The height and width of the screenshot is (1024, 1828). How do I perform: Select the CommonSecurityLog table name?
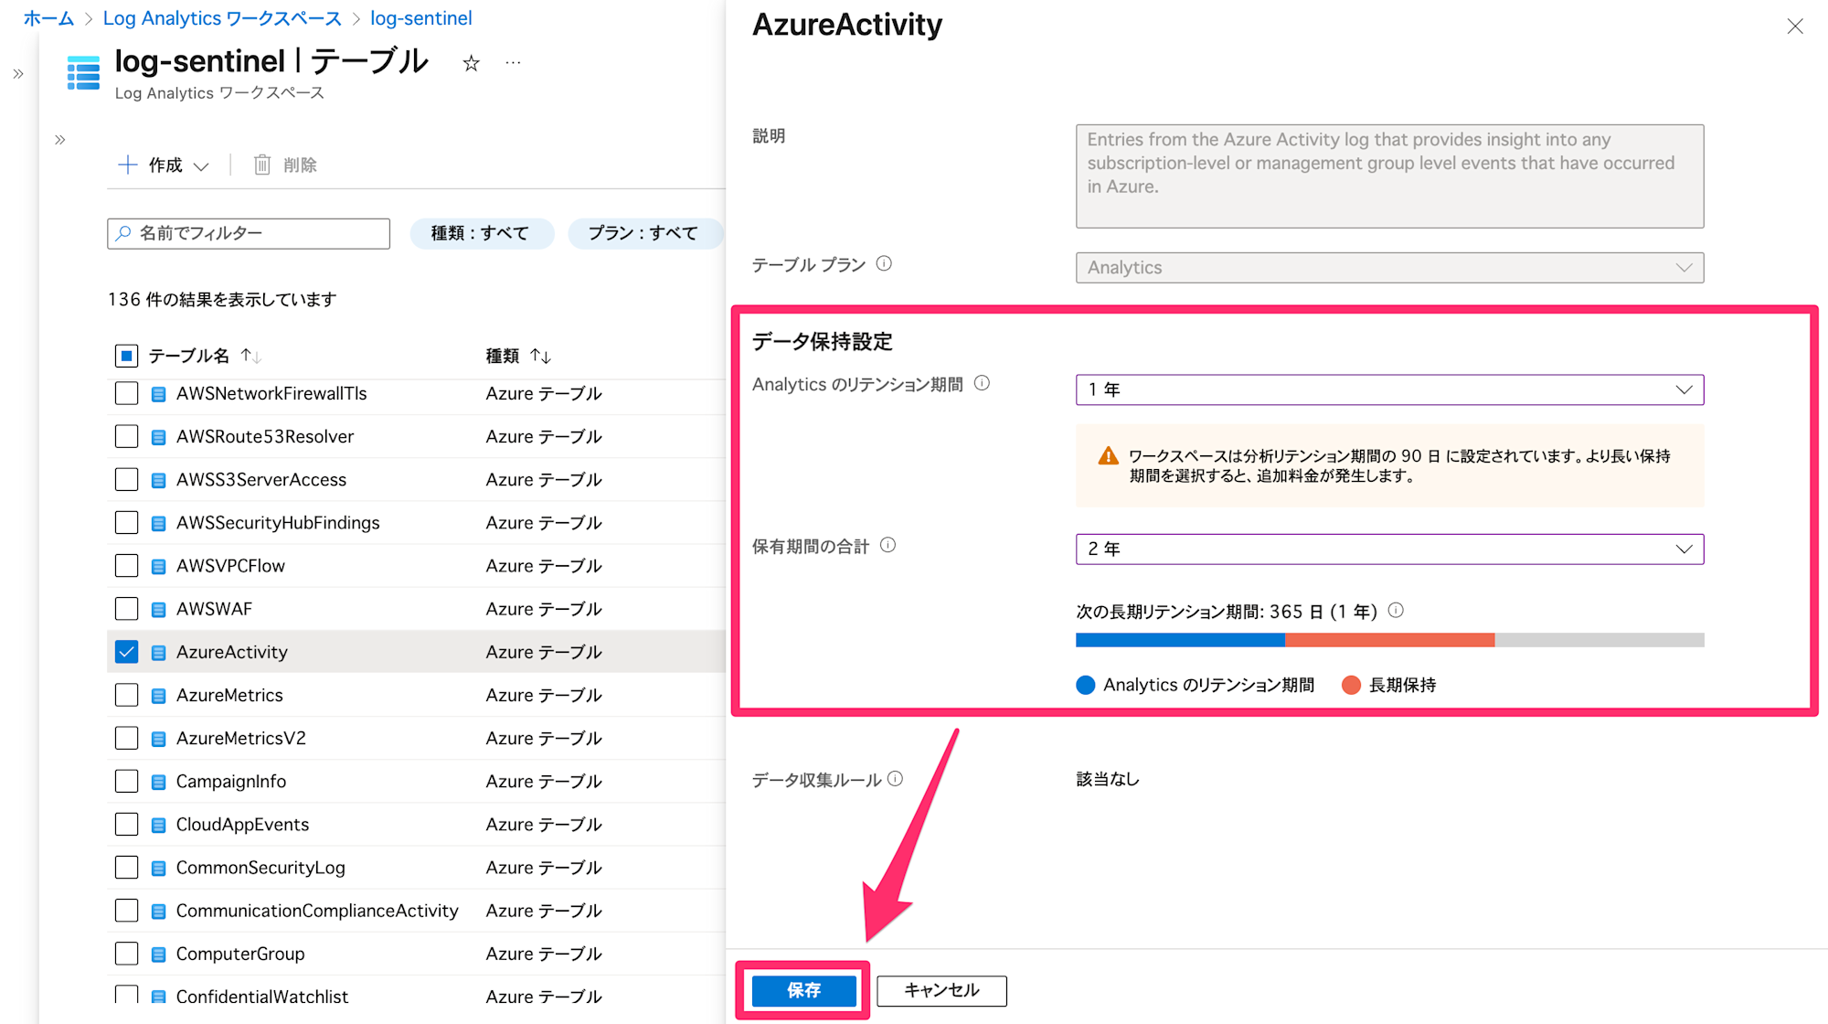[260, 867]
